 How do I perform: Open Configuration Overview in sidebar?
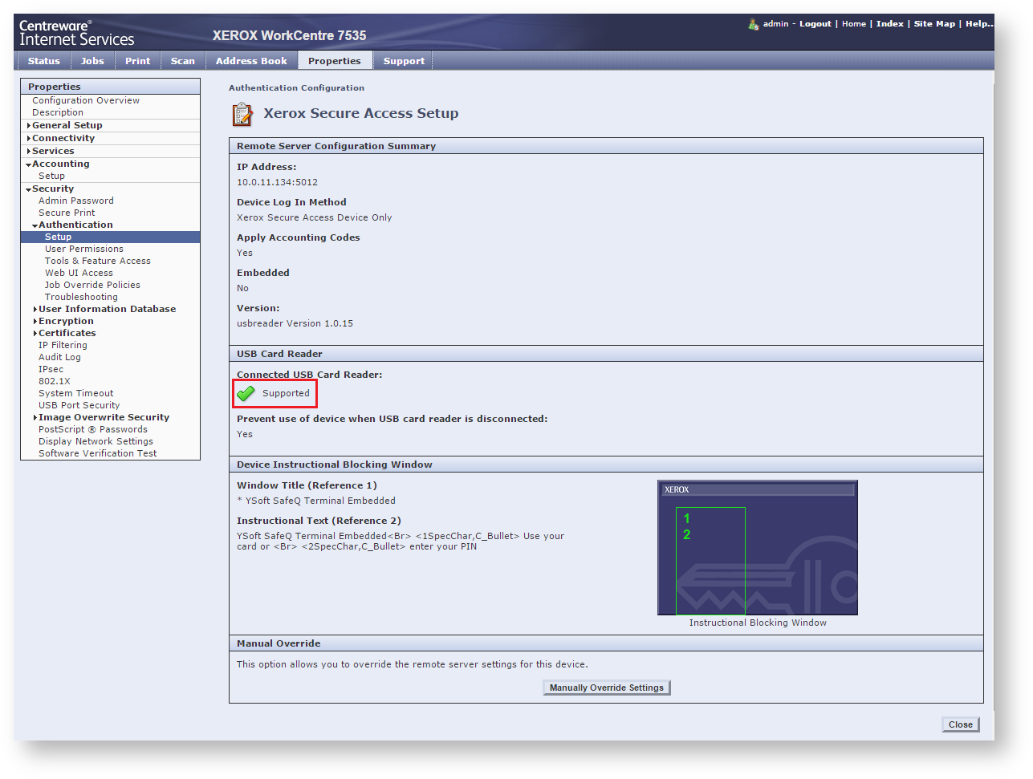tap(86, 100)
